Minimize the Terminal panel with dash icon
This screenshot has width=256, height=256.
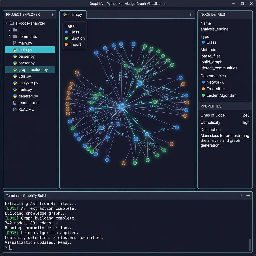coord(248,195)
